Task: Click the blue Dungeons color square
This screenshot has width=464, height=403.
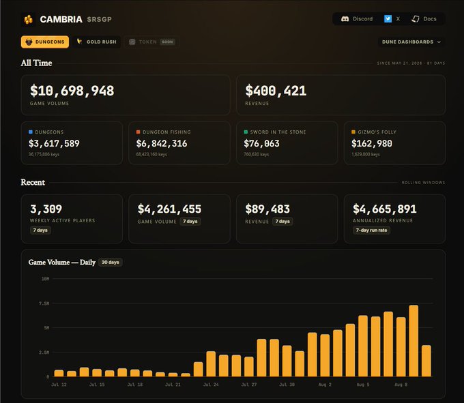Action: pyautogui.click(x=31, y=132)
